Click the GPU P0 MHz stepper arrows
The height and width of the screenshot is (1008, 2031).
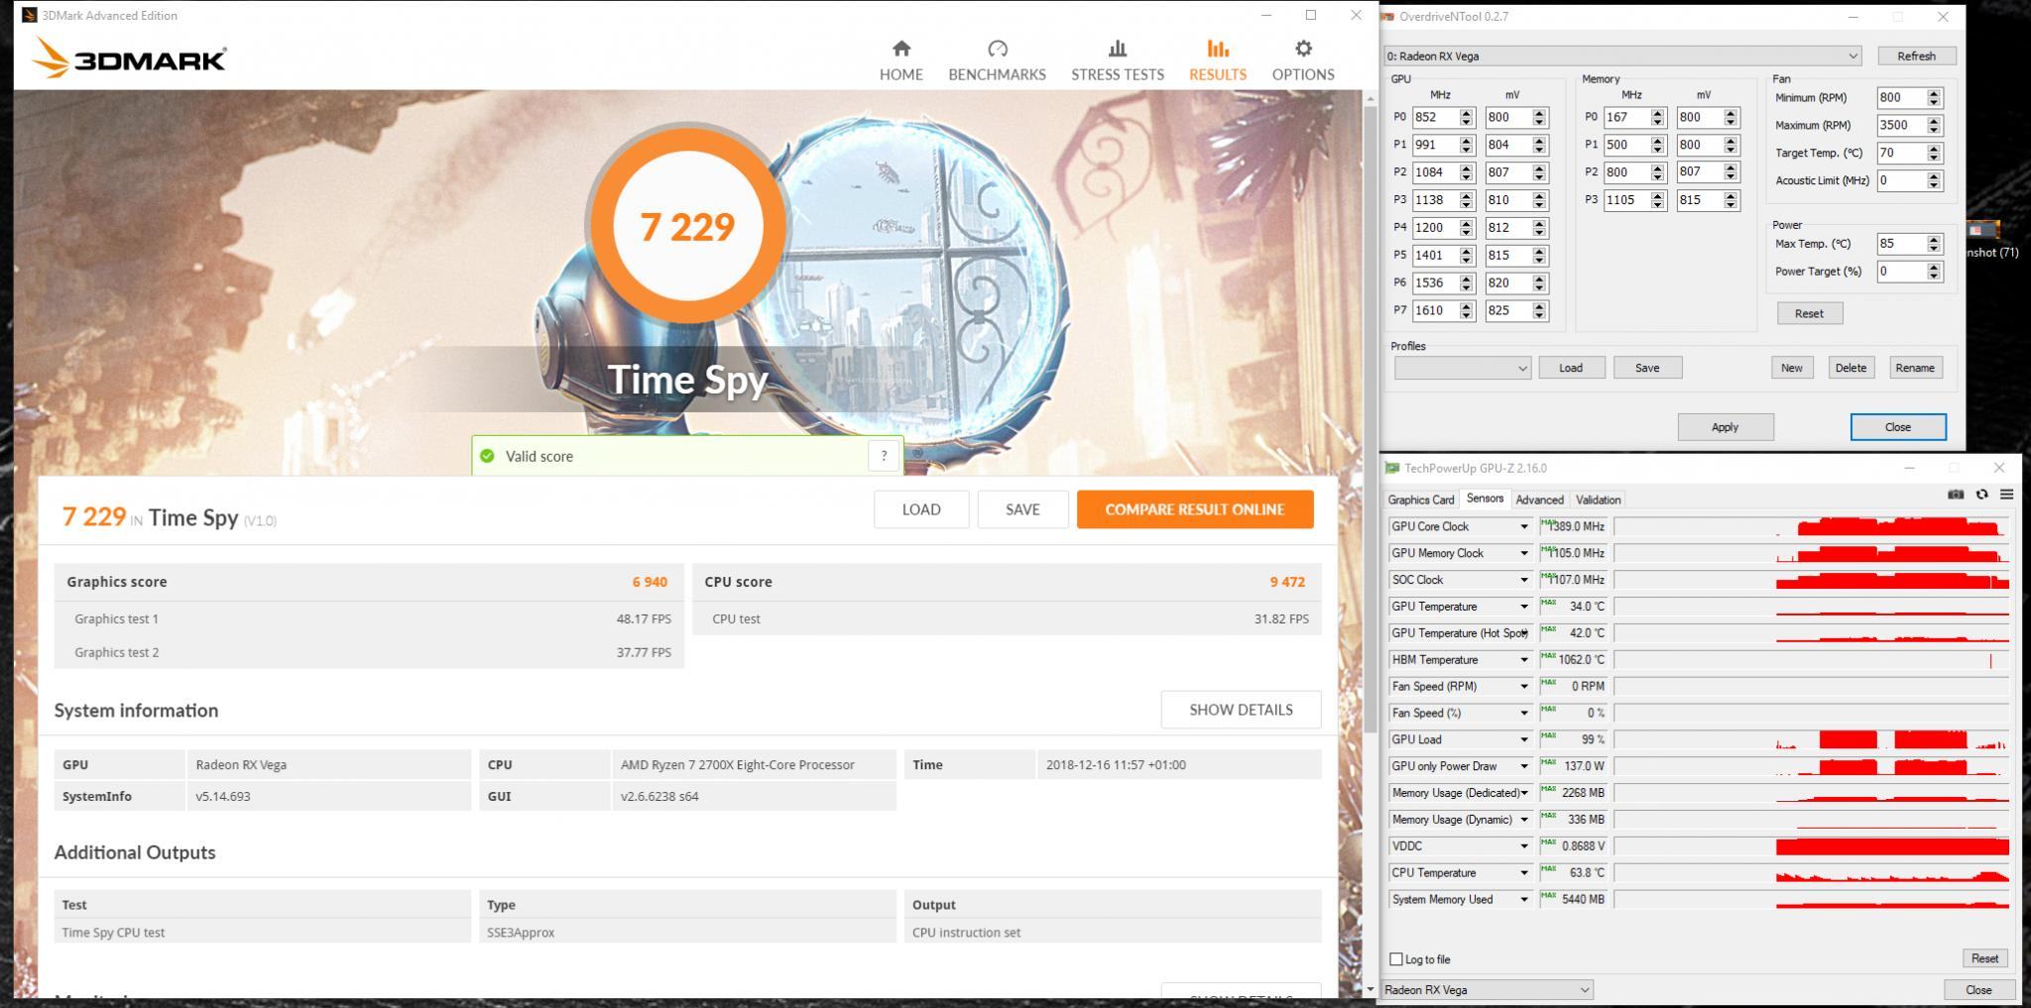[1467, 117]
